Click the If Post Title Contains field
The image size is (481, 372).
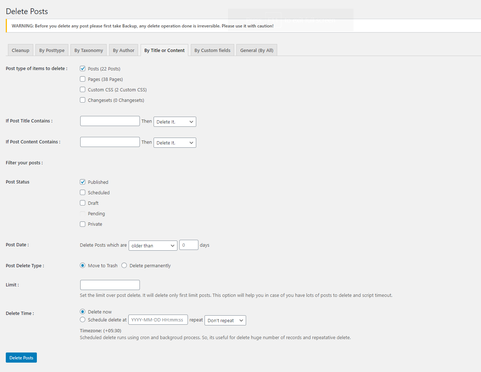click(109, 121)
